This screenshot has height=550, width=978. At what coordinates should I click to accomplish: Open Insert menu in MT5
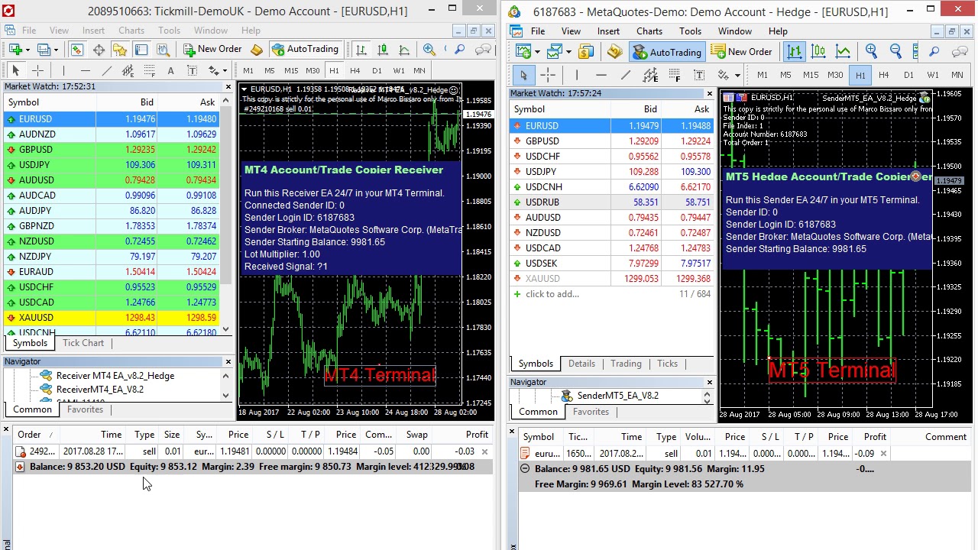click(608, 31)
